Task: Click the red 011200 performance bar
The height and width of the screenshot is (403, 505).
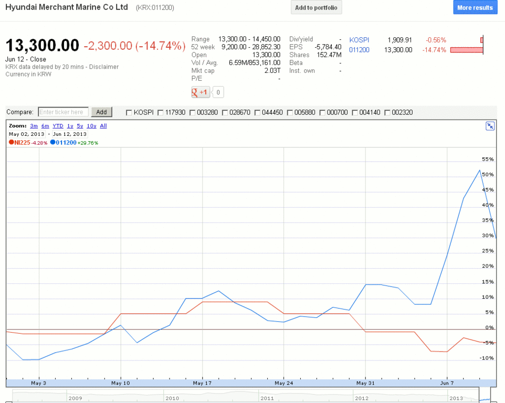Action: [x=467, y=50]
